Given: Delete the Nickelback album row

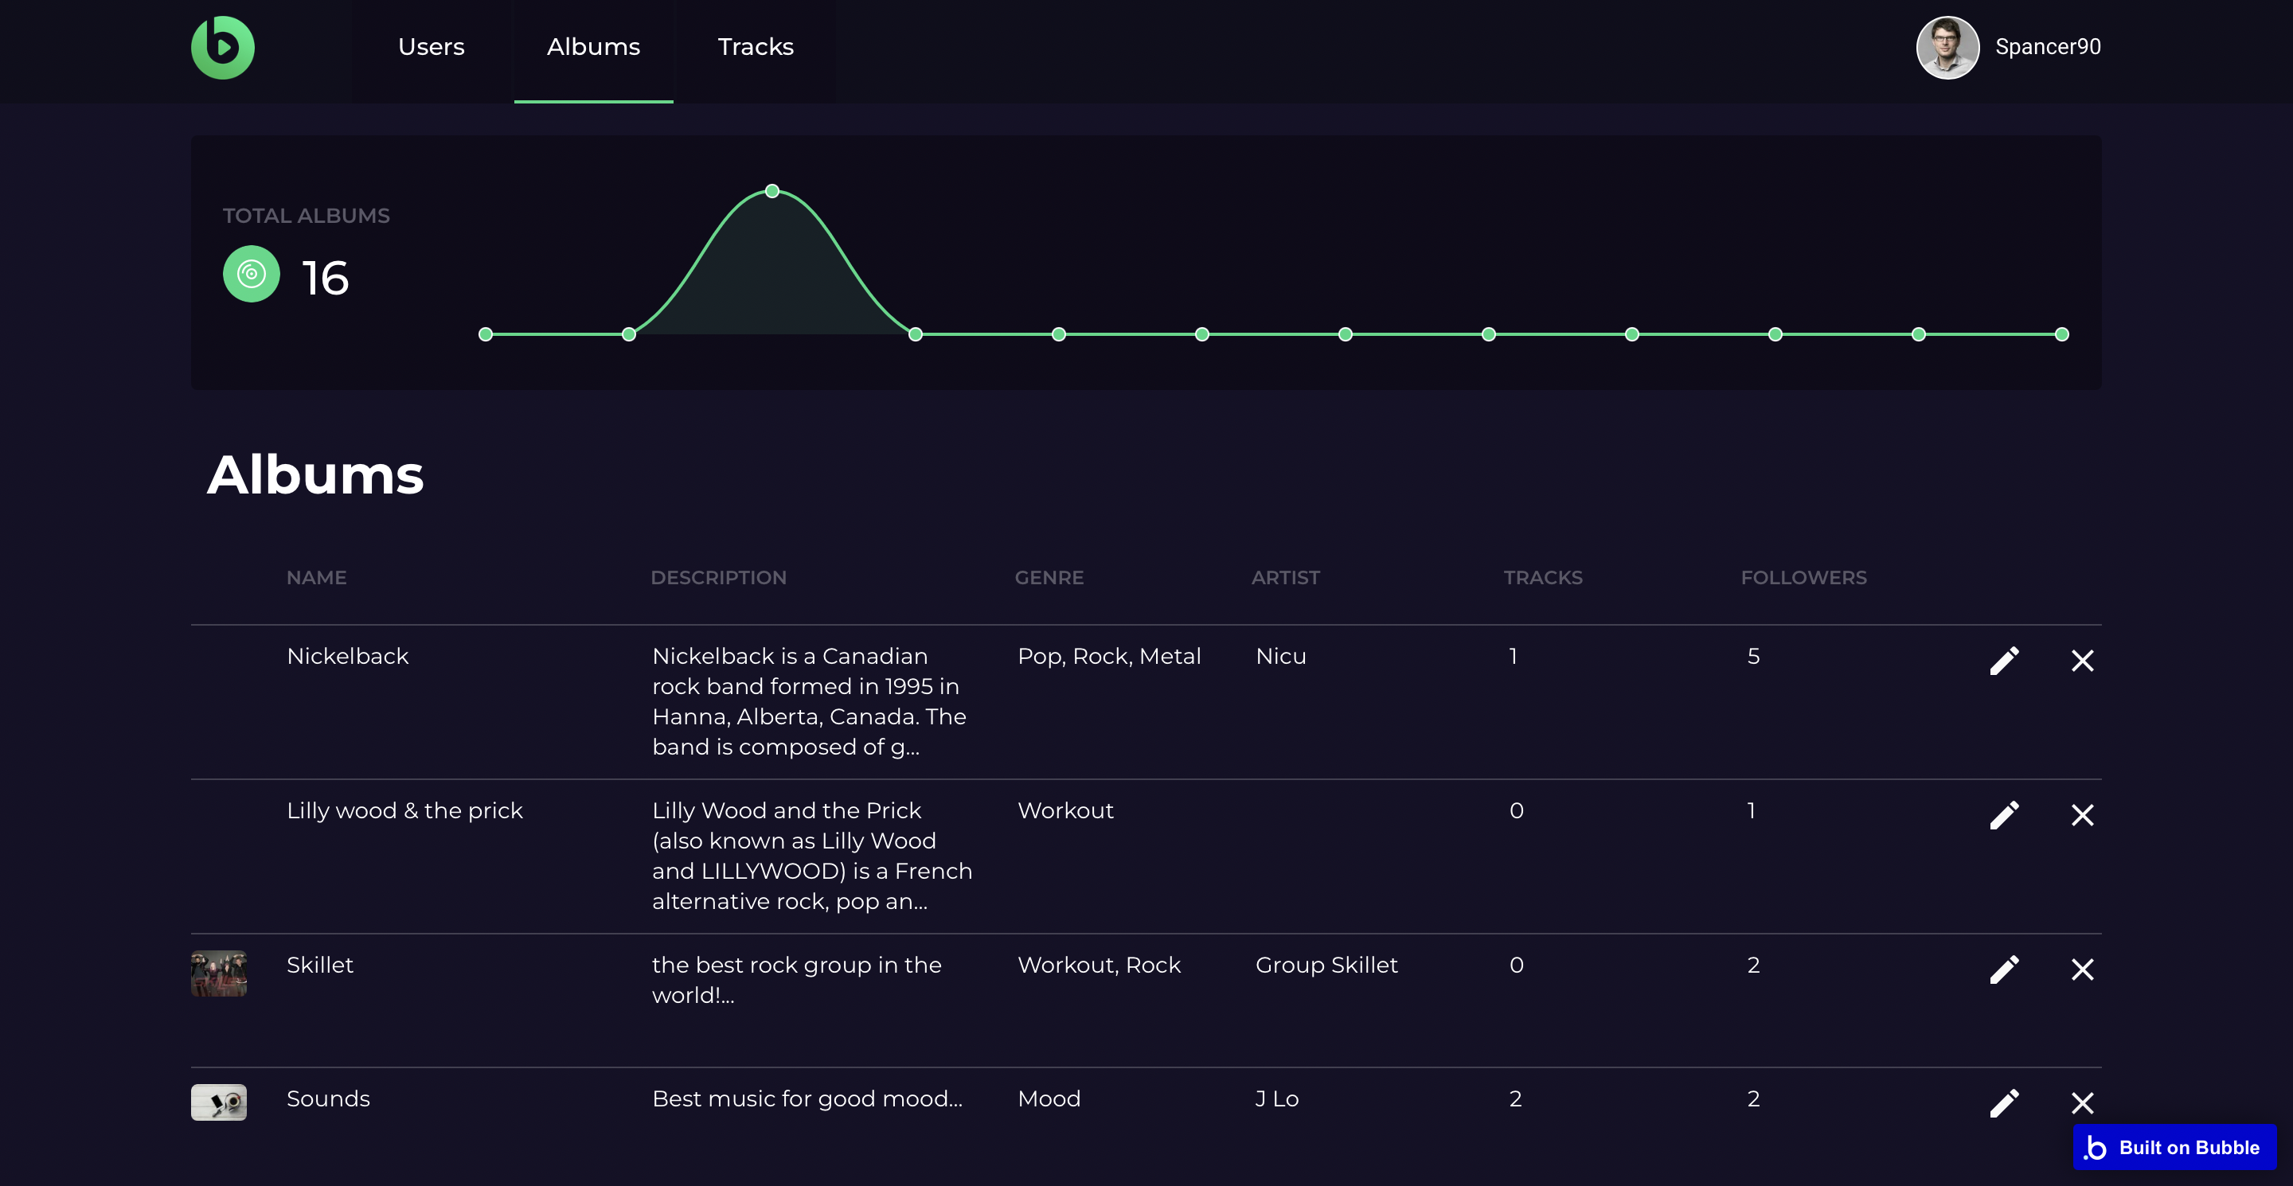Looking at the screenshot, I should (x=2082, y=660).
